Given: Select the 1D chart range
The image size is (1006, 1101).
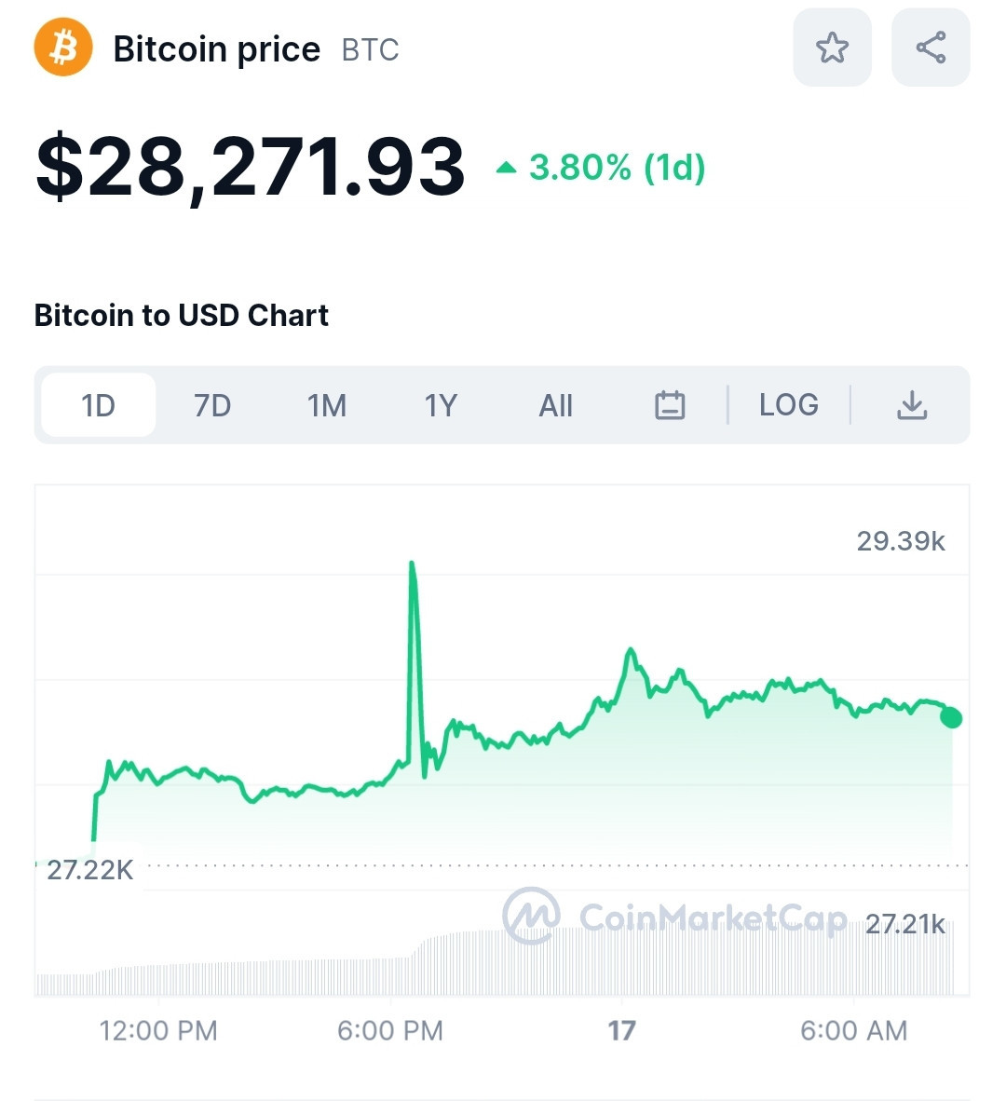Looking at the screenshot, I should click(99, 405).
